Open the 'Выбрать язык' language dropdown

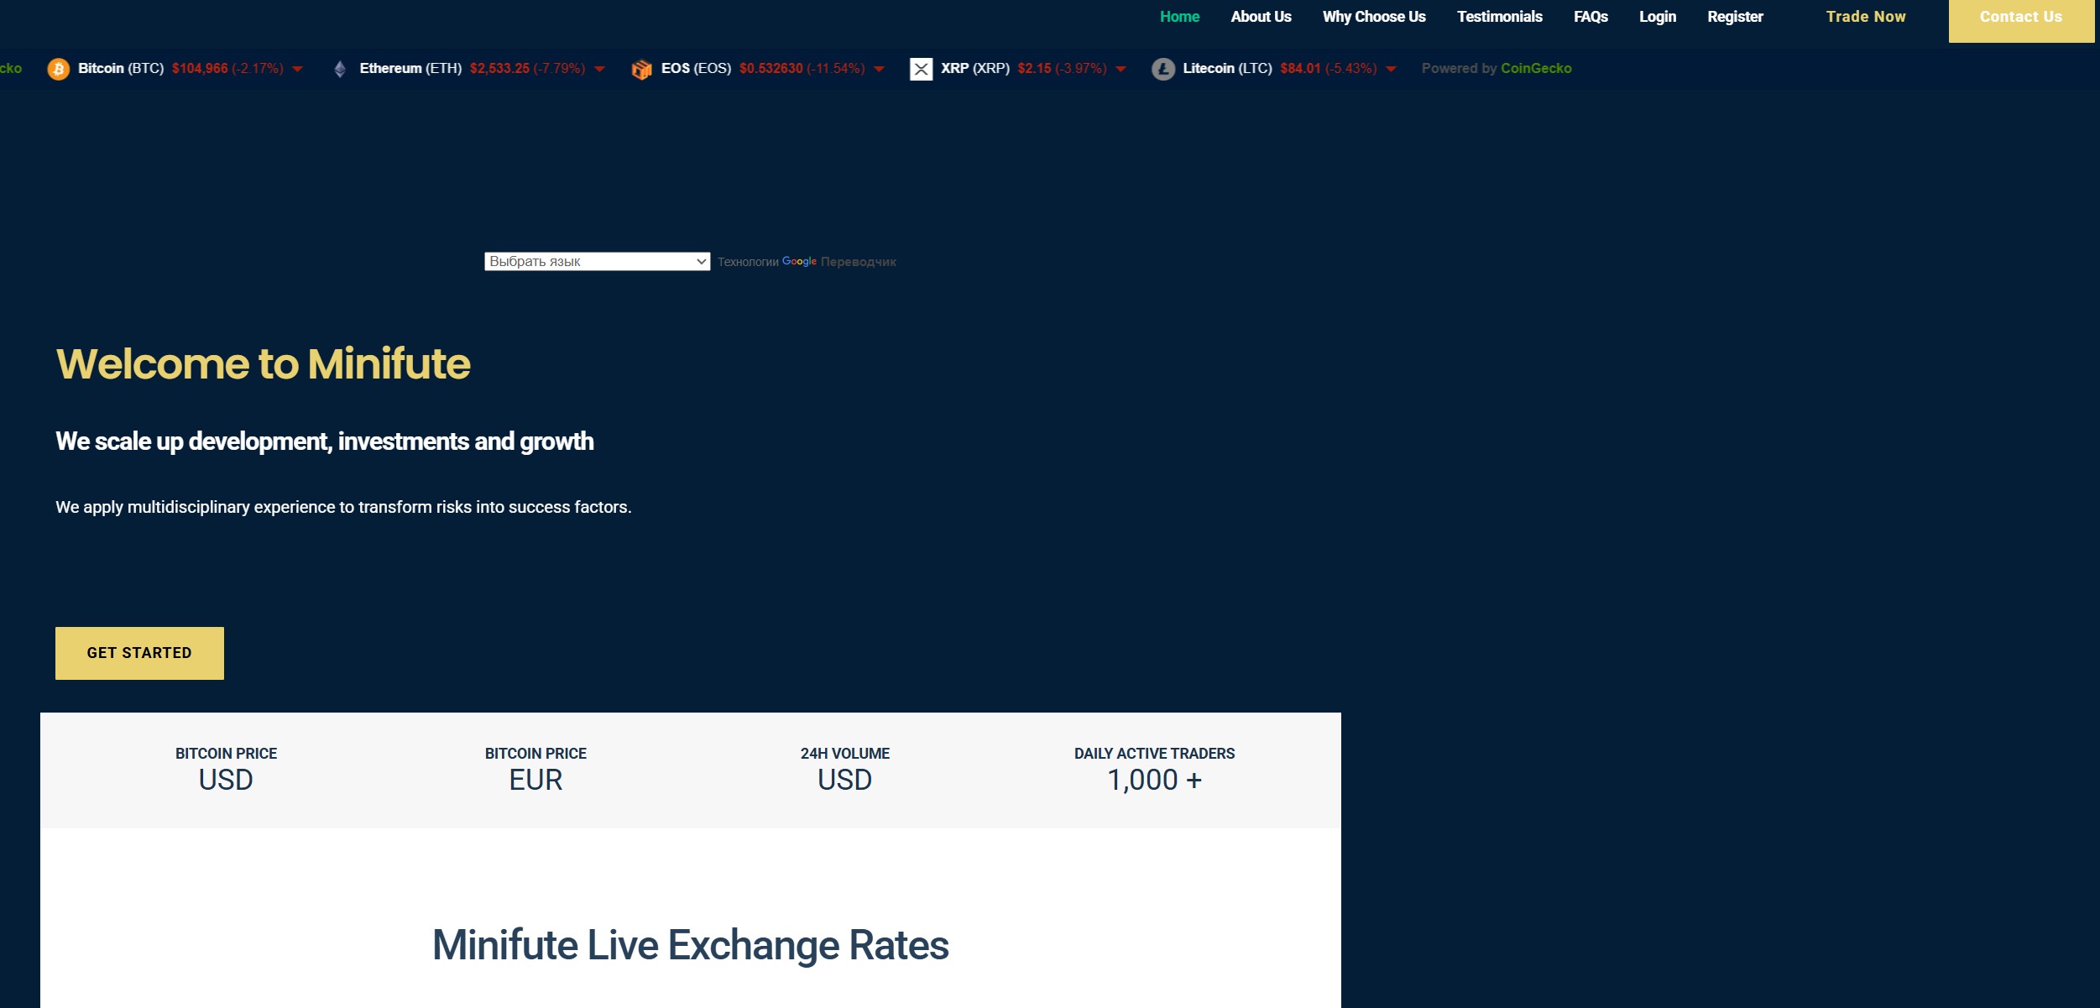pos(597,262)
